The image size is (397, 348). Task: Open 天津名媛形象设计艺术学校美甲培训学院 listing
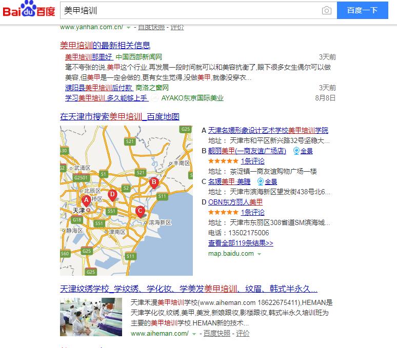(x=268, y=130)
